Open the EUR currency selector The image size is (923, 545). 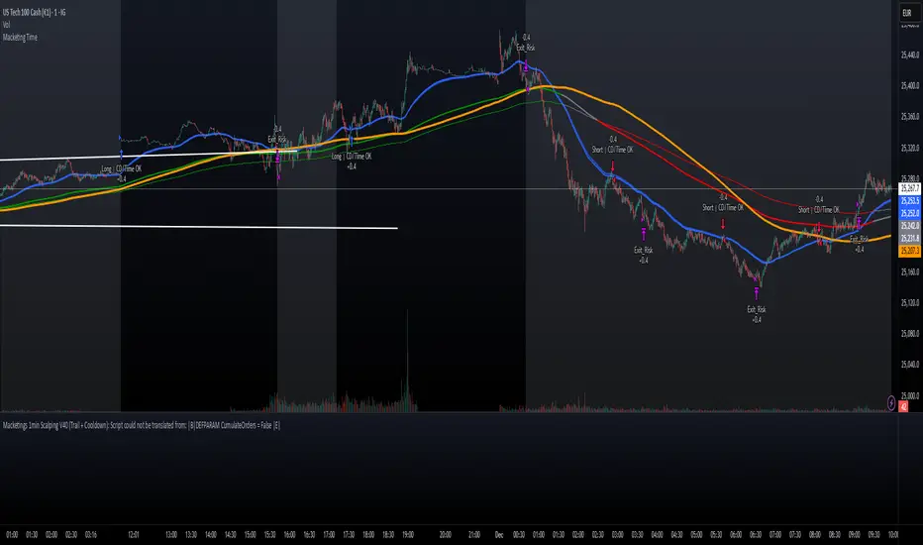click(906, 12)
